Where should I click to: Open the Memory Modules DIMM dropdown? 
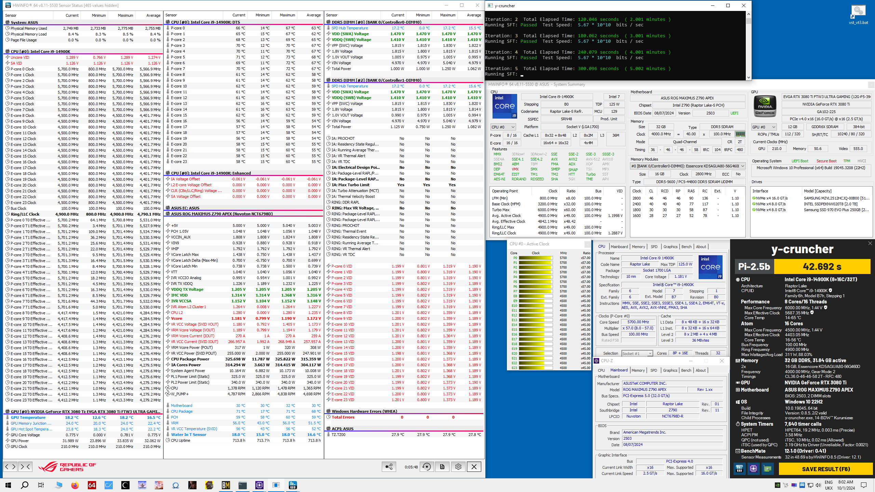[687, 166]
